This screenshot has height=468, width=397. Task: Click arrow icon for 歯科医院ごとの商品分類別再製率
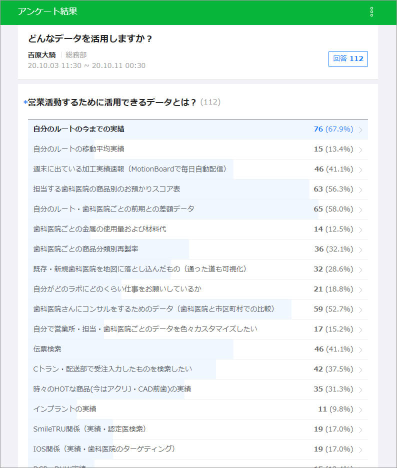pyautogui.click(x=360, y=249)
